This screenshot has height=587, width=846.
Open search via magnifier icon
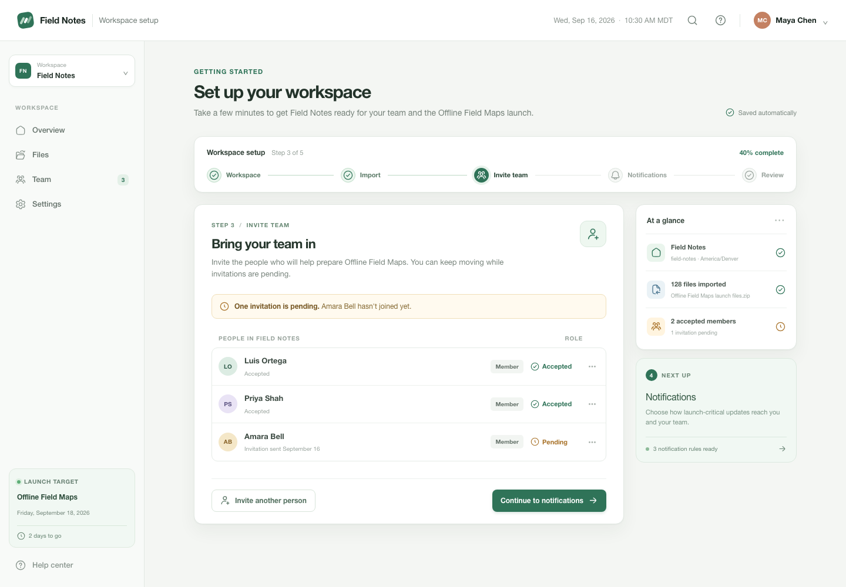click(x=693, y=21)
